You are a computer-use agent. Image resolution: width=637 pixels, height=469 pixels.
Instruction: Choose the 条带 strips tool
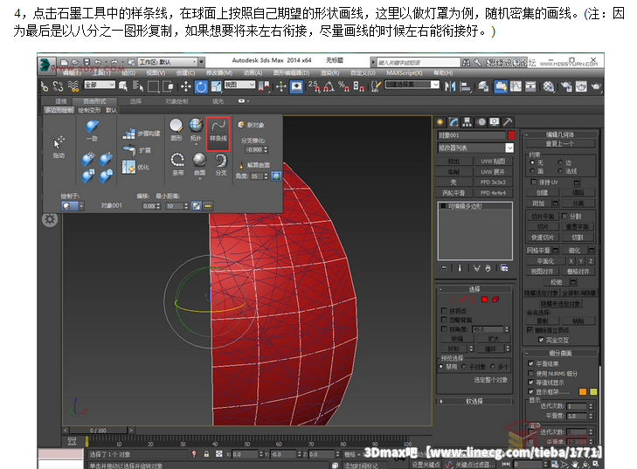pos(177,163)
